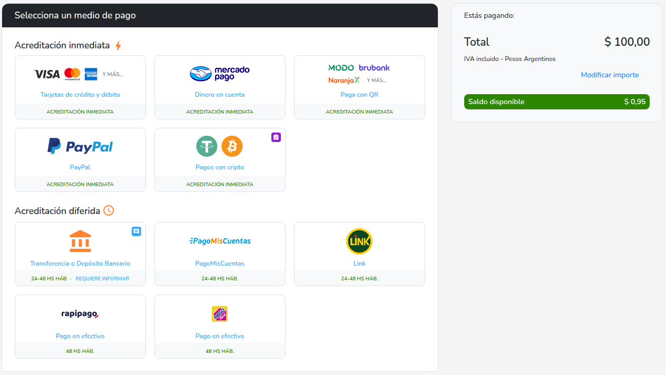Select rapipago Pago en efectivo label
666x375 pixels.
tap(80, 336)
